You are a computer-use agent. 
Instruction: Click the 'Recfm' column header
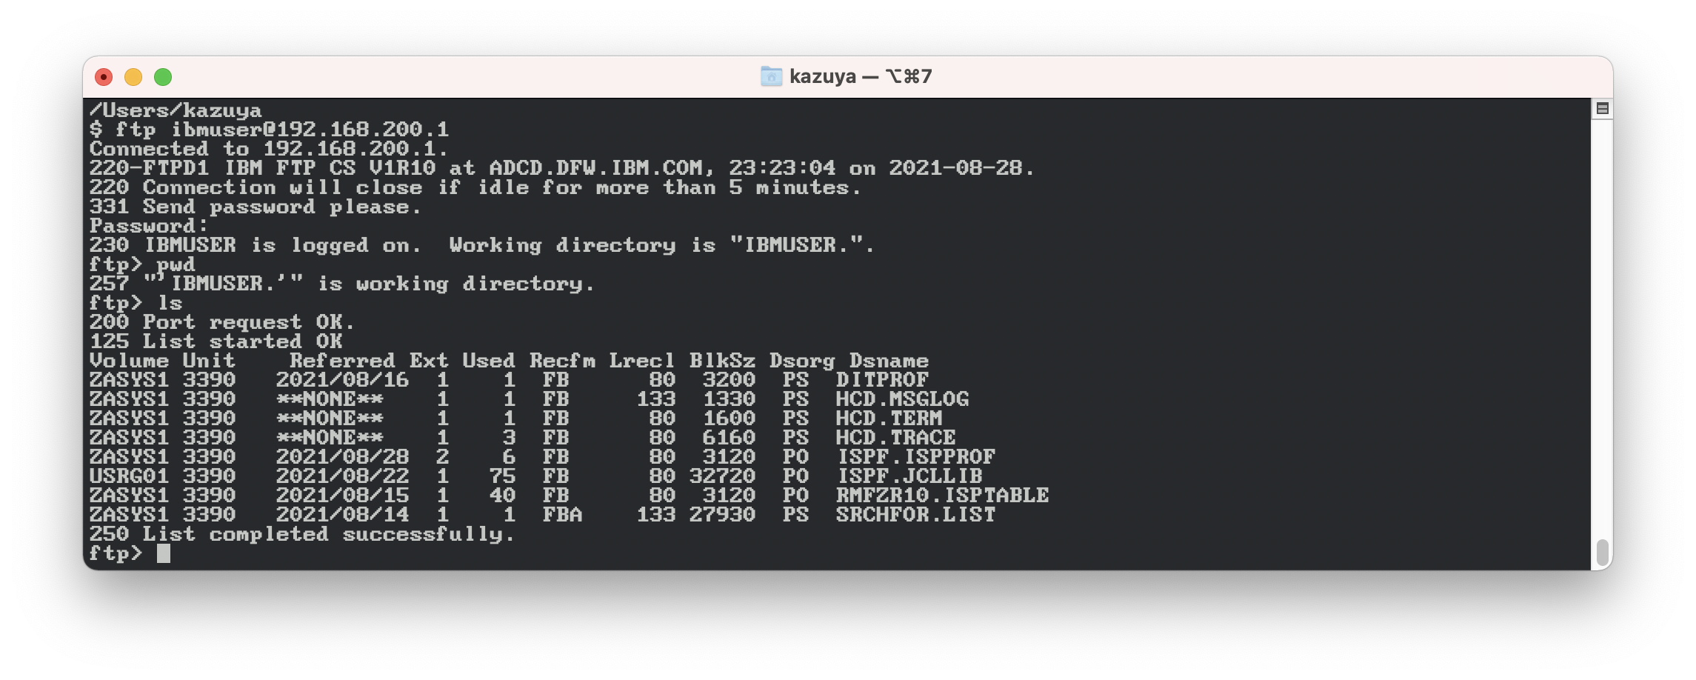point(562,361)
